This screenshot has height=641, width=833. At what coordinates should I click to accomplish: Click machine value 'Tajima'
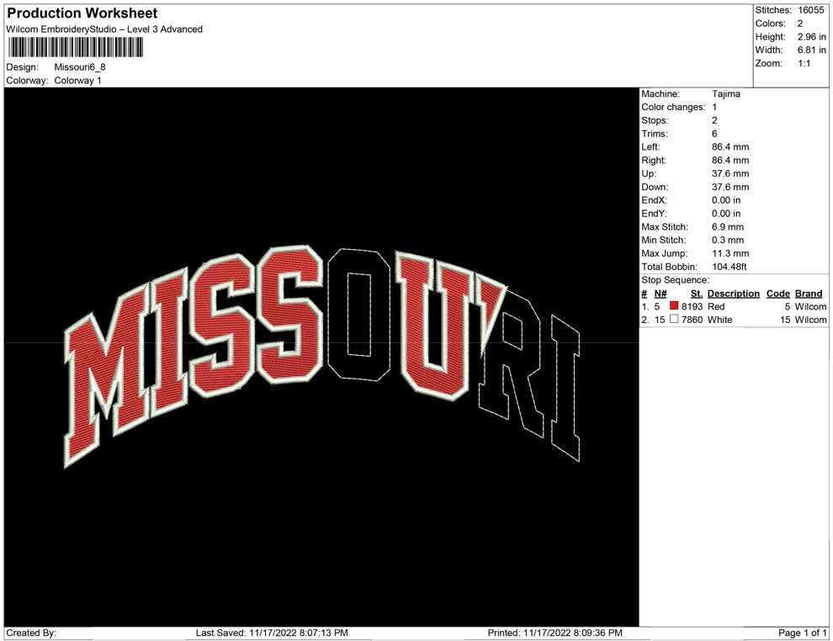pos(725,93)
